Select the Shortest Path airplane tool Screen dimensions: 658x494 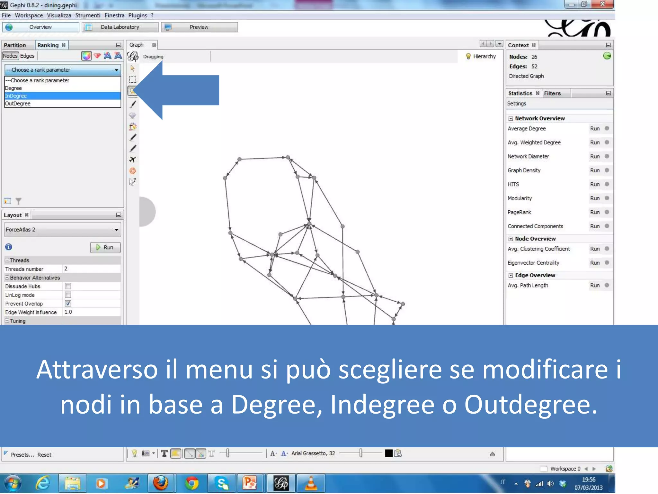tap(132, 160)
